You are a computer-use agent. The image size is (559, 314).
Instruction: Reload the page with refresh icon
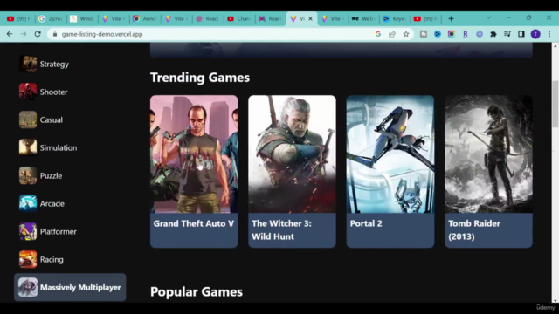pyautogui.click(x=38, y=34)
